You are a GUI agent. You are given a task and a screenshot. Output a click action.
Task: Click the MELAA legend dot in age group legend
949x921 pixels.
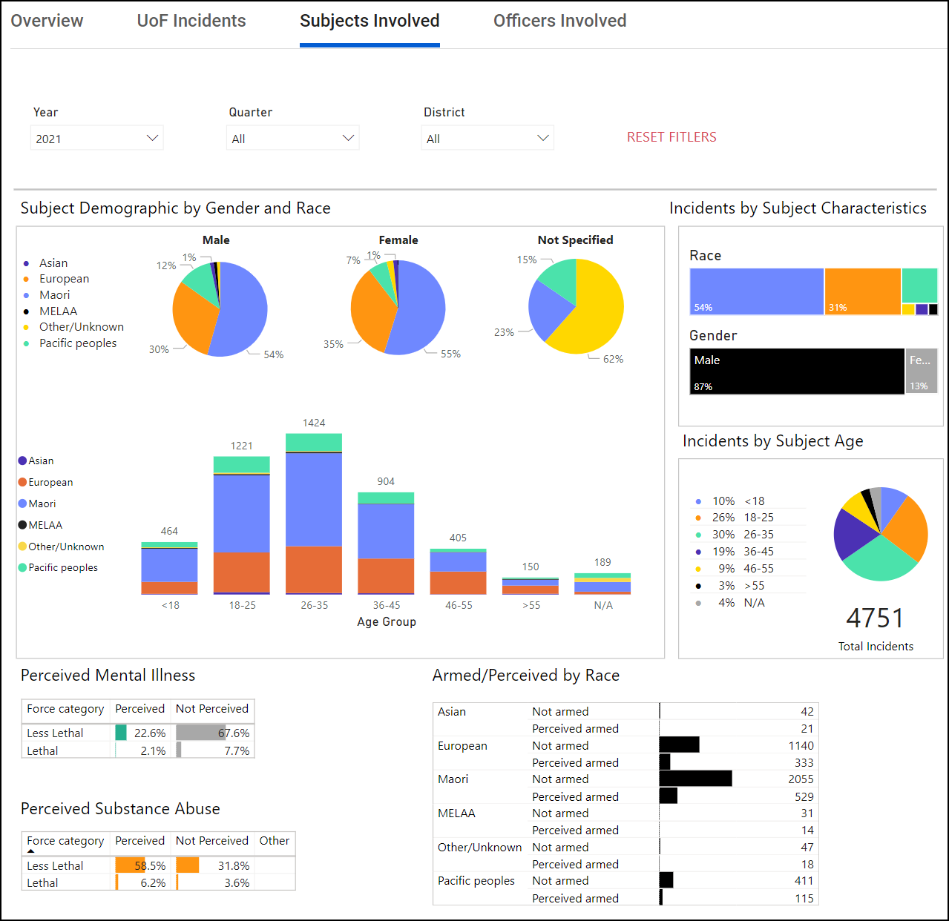(x=22, y=524)
